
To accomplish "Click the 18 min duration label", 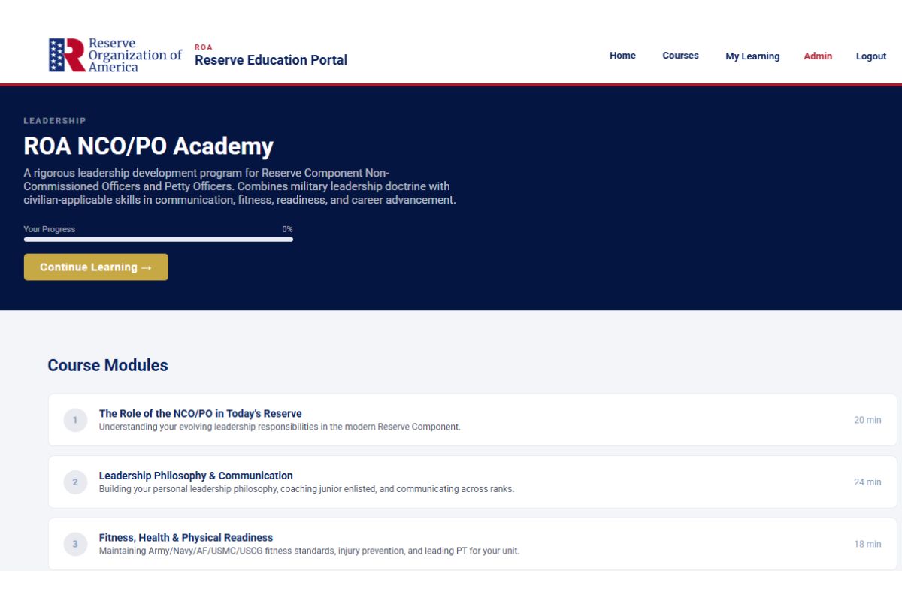I will (867, 544).
